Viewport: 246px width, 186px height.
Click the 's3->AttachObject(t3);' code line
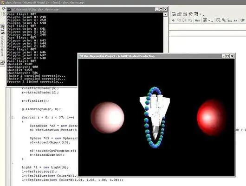(x=50, y=142)
